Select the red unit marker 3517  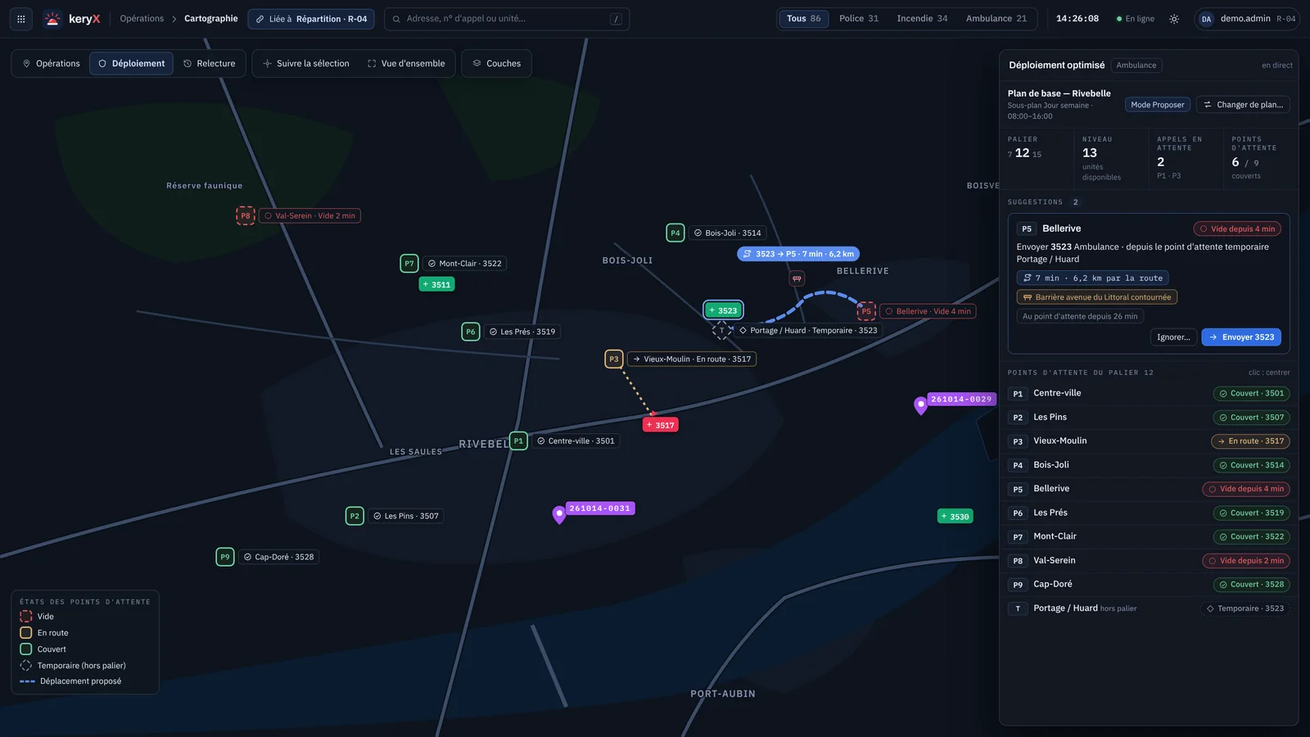pyautogui.click(x=661, y=425)
